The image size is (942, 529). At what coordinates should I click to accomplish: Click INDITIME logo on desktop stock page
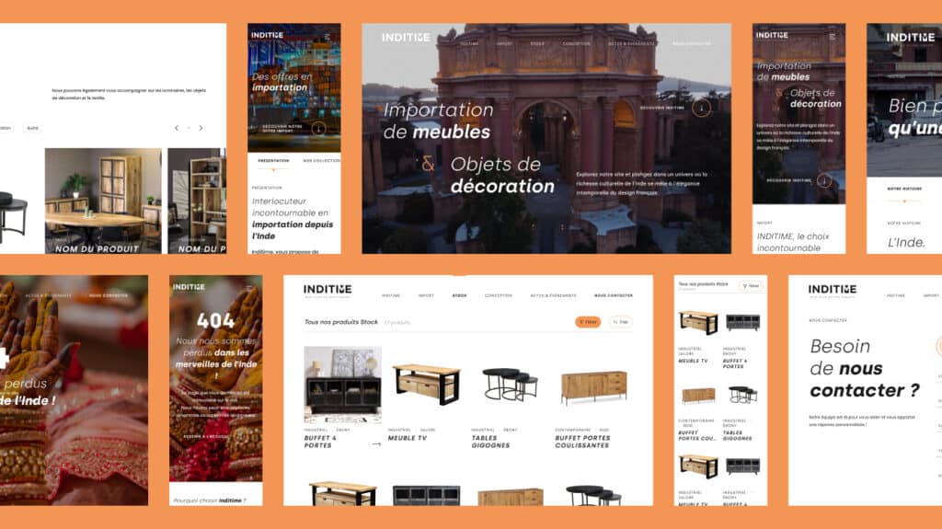327,290
